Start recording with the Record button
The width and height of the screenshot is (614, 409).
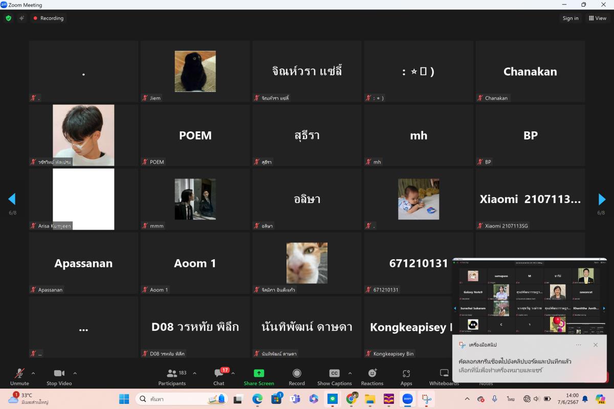coord(297,377)
